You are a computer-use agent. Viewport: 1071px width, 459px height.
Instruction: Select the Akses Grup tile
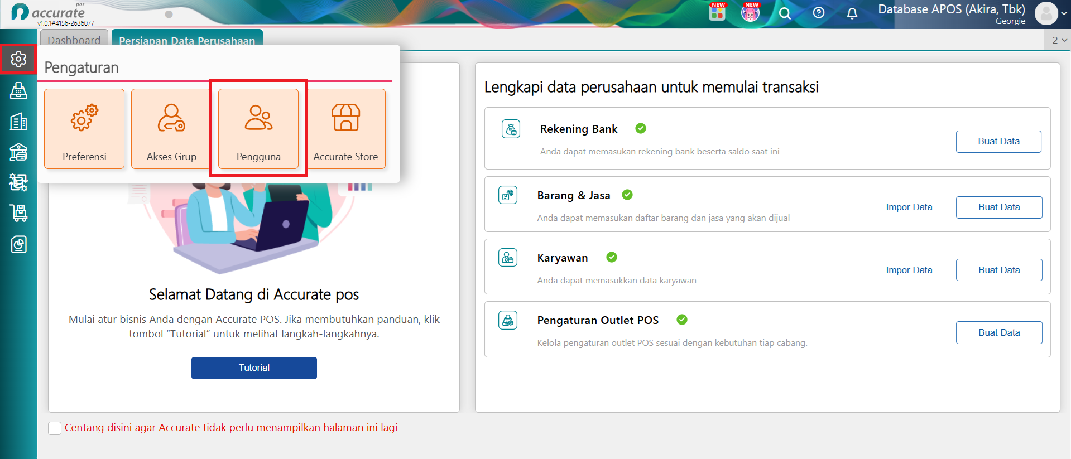click(x=171, y=129)
